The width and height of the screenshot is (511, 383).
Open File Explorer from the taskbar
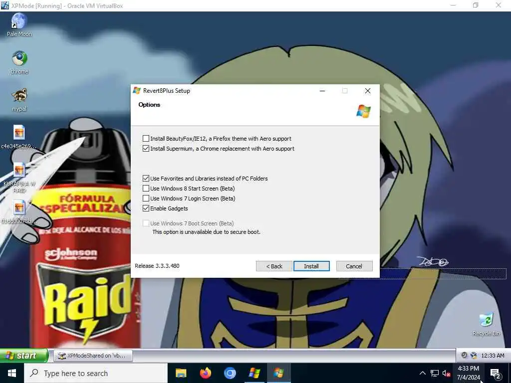pyautogui.click(x=181, y=373)
